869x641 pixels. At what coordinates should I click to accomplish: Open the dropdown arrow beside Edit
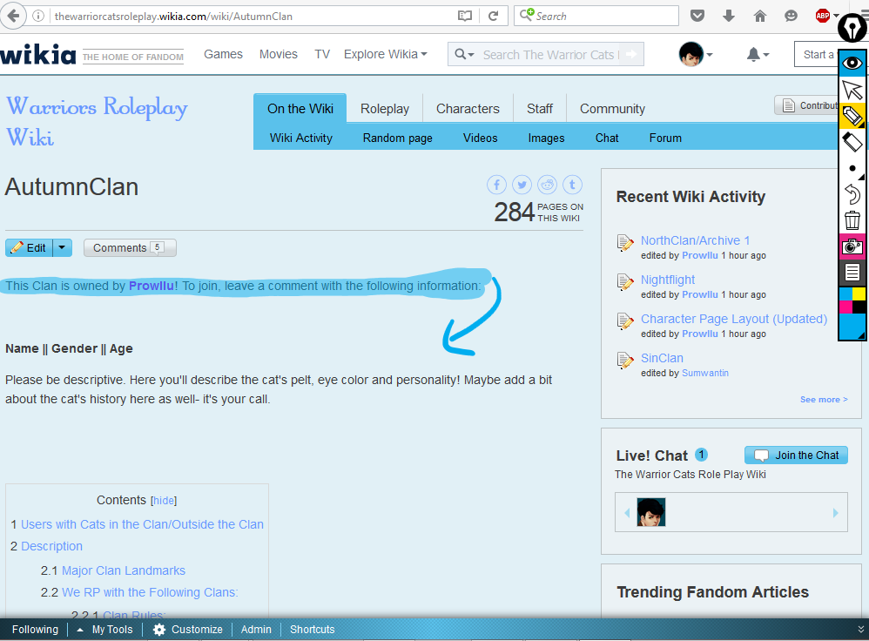(x=62, y=248)
